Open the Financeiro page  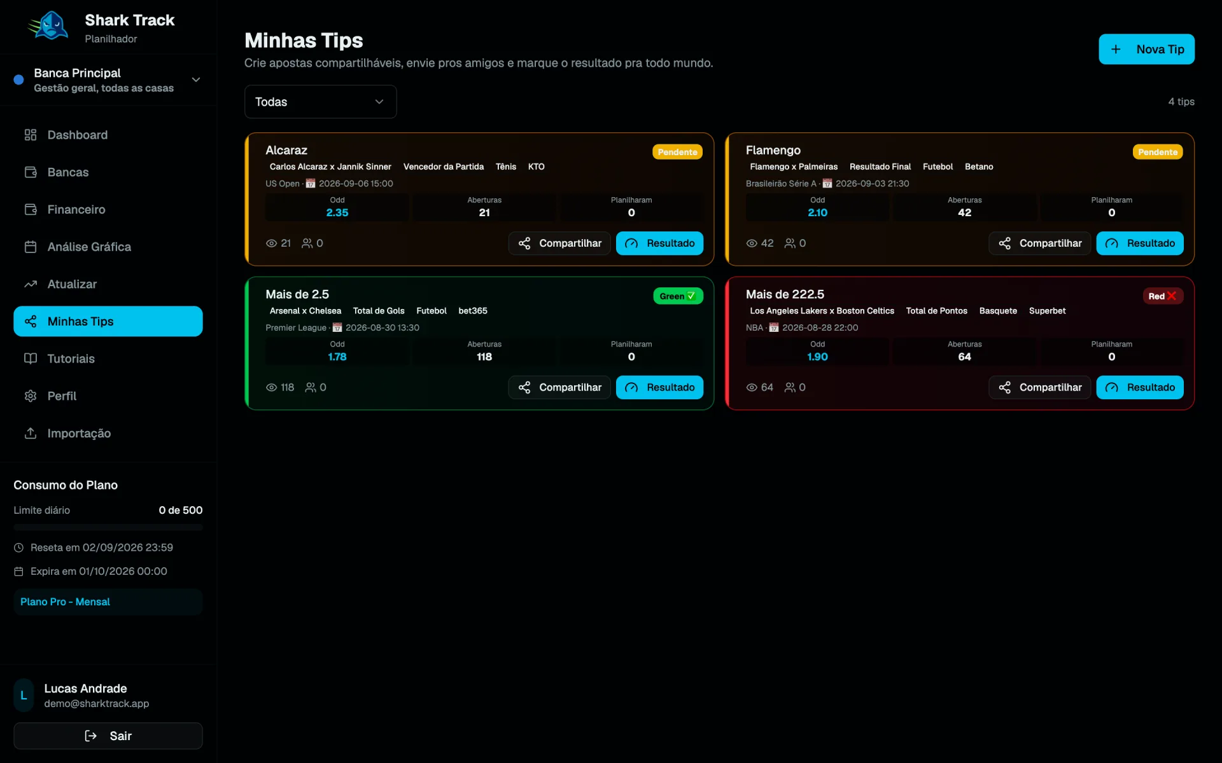[x=108, y=209]
